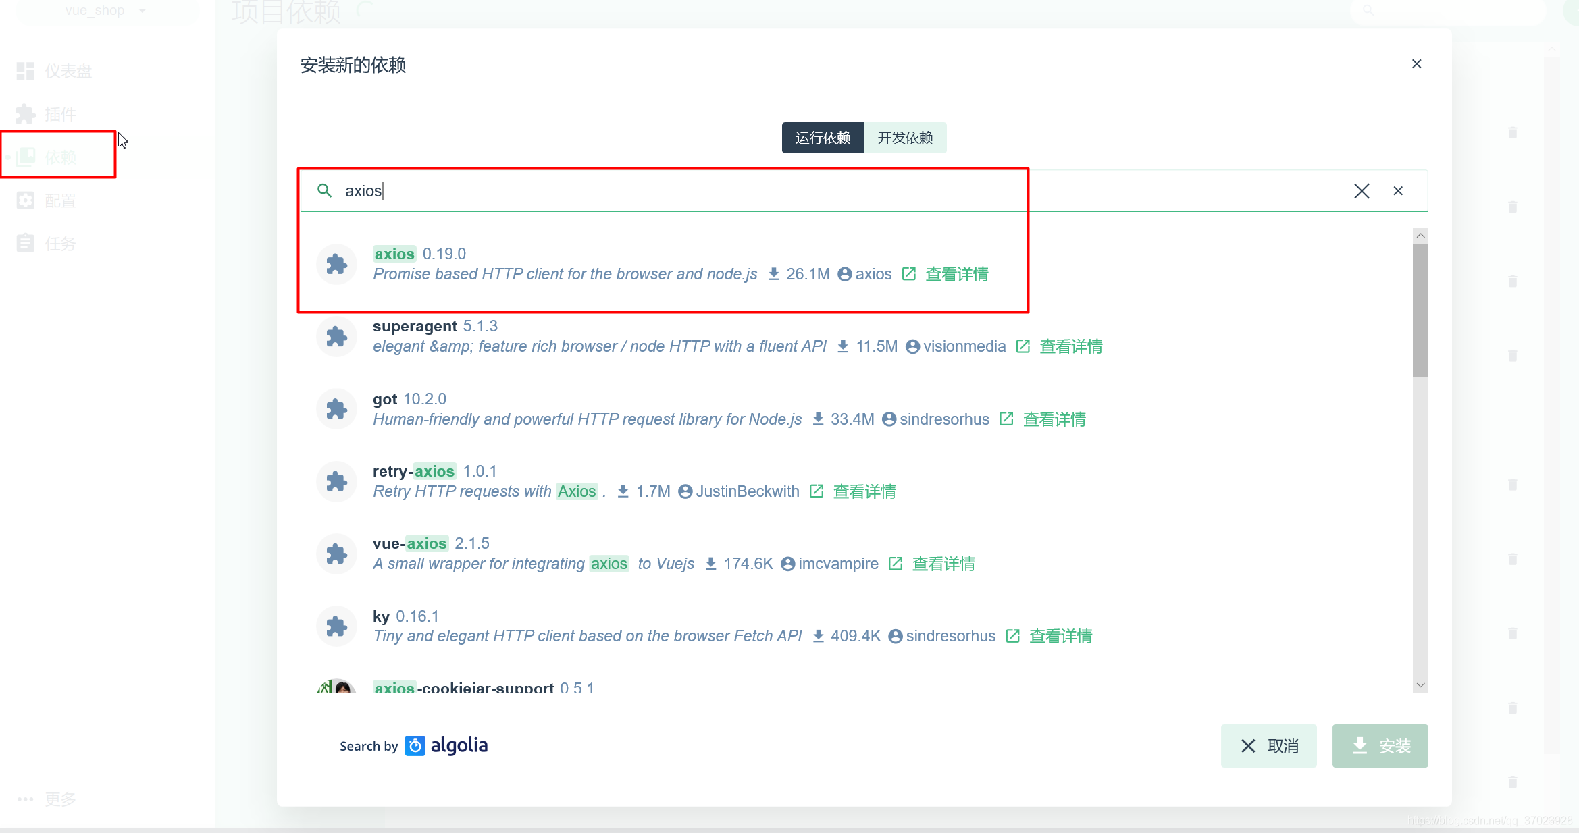
Task: Click the retry-axios puzzle icon
Action: click(336, 481)
